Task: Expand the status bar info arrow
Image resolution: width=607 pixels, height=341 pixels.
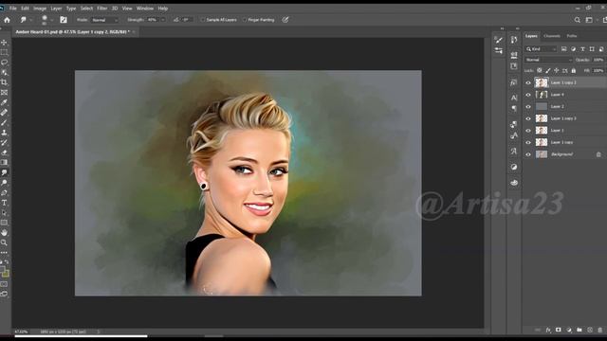Action: point(99,332)
